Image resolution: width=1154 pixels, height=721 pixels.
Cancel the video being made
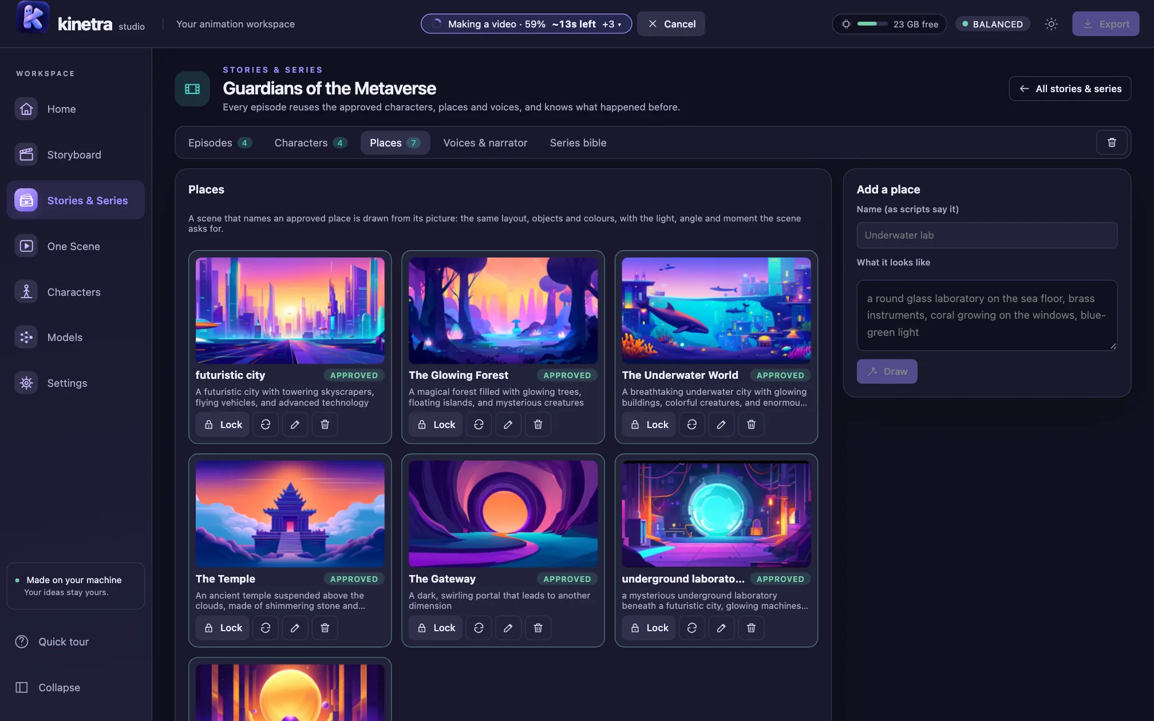pos(671,24)
